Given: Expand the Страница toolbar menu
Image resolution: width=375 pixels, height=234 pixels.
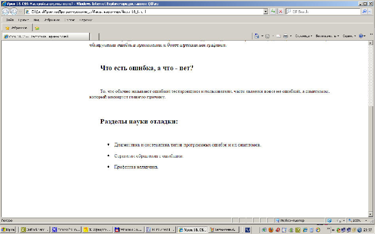Looking at the screenshot, I should coord(303,36).
